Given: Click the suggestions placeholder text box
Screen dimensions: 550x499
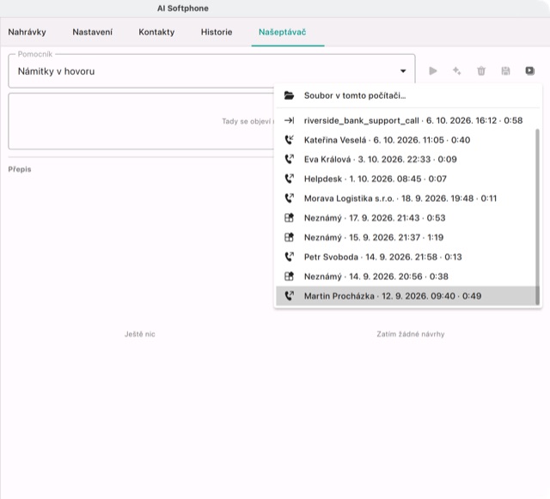Looking at the screenshot, I should (x=141, y=121).
